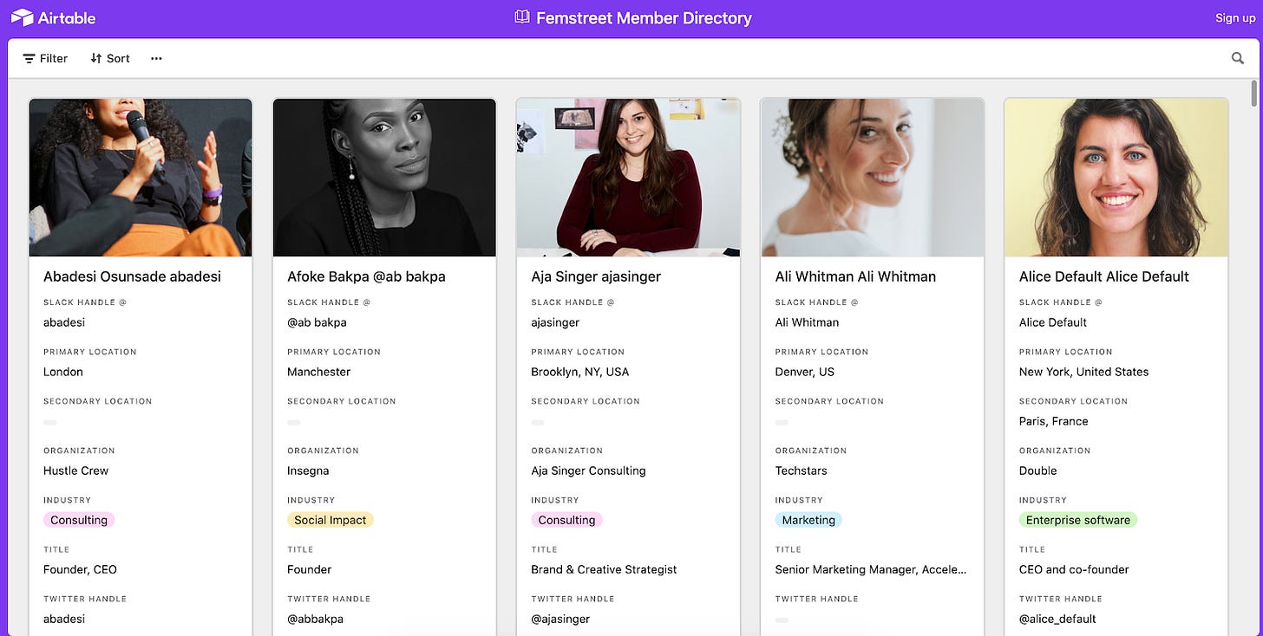The width and height of the screenshot is (1263, 636).
Task: Click Consulting tag on Abadesi's card
Action: pos(79,520)
